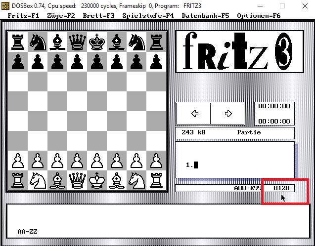The height and width of the screenshot is (246, 315).
Task: Click the right arrow move-forward button
Action: (x=227, y=114)
